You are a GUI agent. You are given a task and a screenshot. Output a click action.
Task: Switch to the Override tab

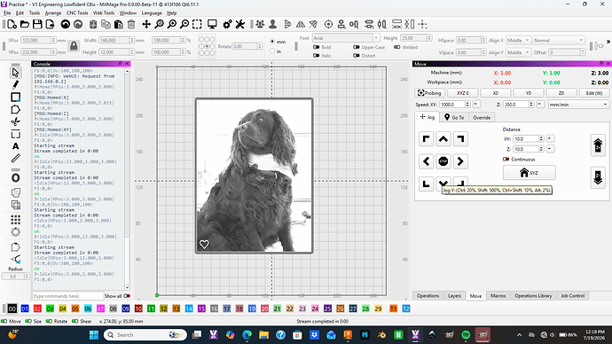click(482, 117)
